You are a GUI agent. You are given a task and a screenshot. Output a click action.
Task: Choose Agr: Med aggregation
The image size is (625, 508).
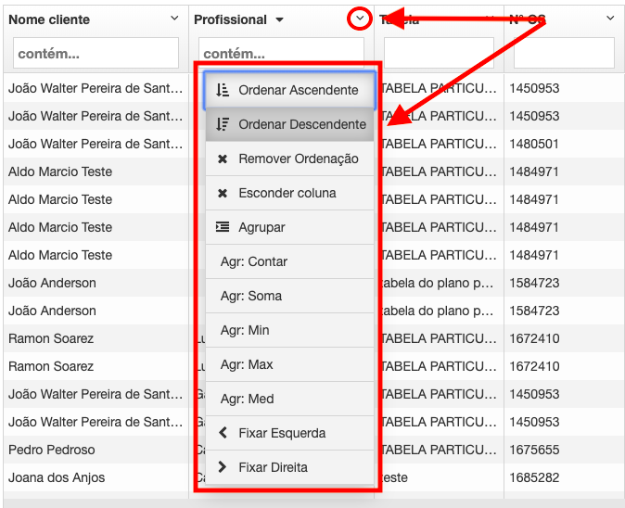pyautogui.click(x=247, y=399)
